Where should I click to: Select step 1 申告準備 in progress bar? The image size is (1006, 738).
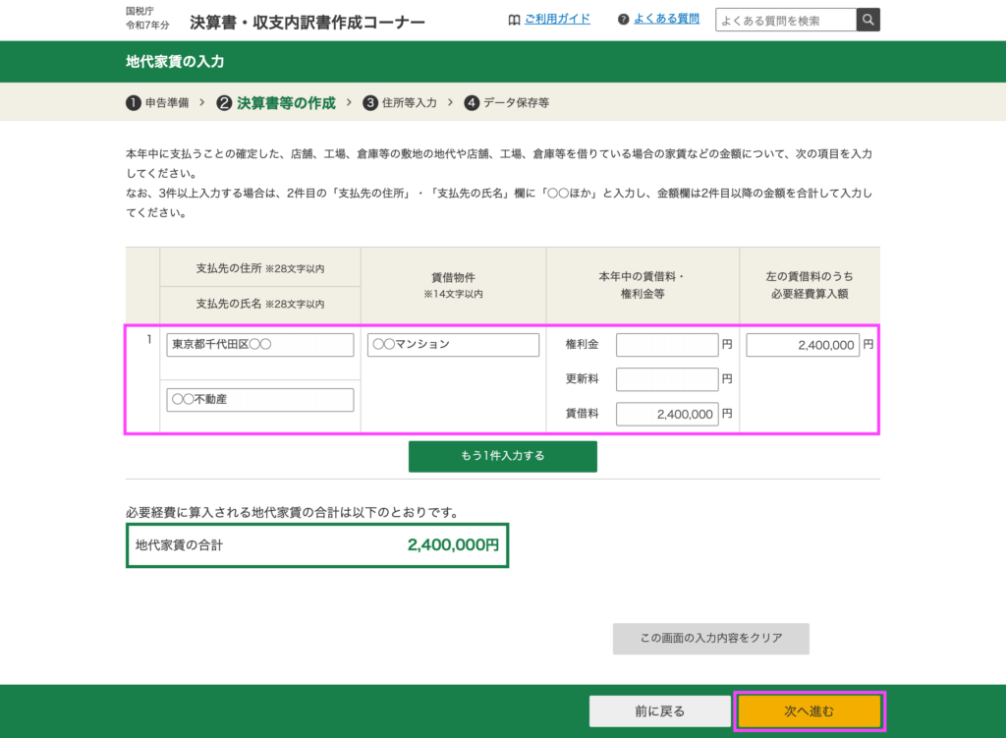tap(158, 102)
